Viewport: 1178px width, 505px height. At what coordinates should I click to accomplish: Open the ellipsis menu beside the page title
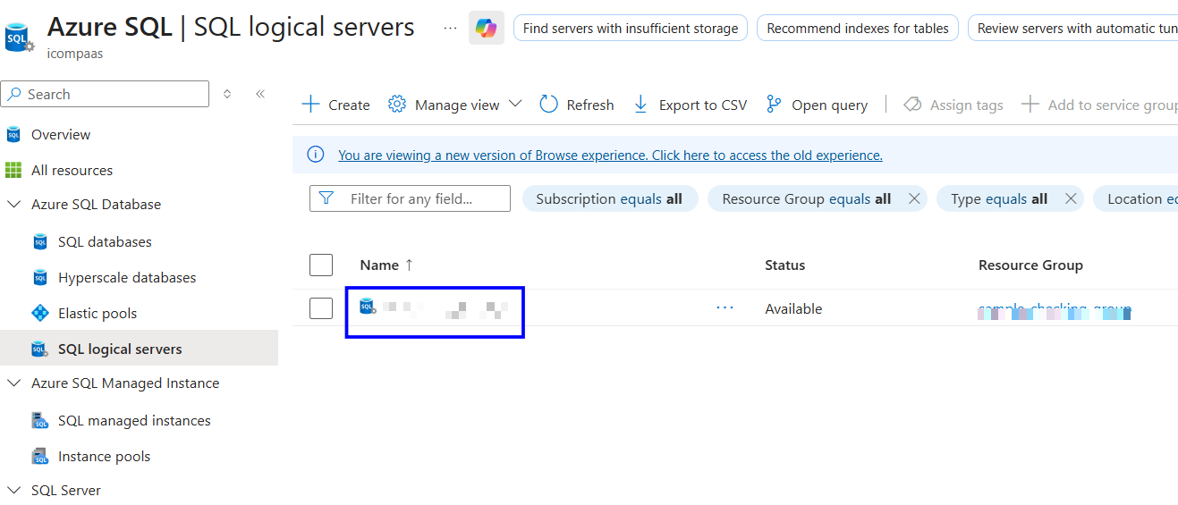click(450, 28)
